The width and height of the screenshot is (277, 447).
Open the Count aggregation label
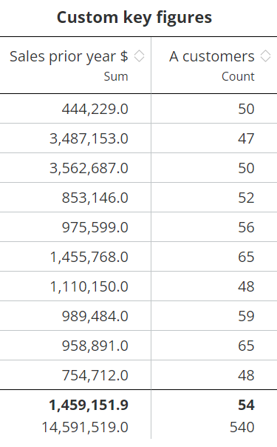(x=238, y=76)
